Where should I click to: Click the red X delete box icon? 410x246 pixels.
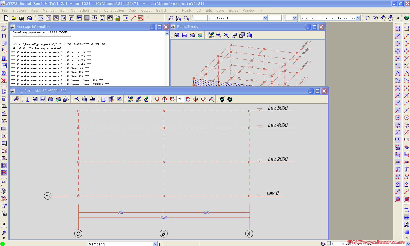[141, 18]
